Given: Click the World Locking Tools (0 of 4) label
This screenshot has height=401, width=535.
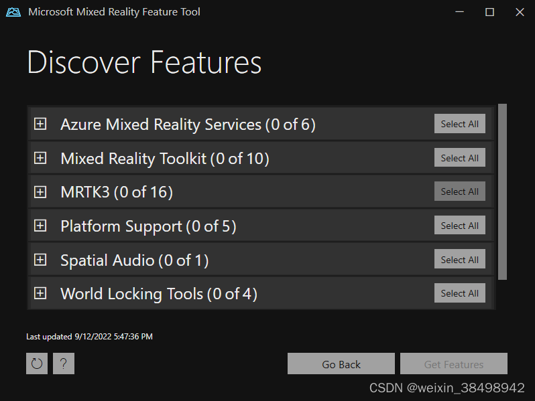Looking at the screenshot, I should point(159,294).
